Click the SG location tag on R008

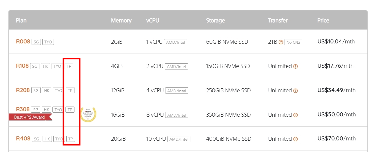click(x=36, y=42)
